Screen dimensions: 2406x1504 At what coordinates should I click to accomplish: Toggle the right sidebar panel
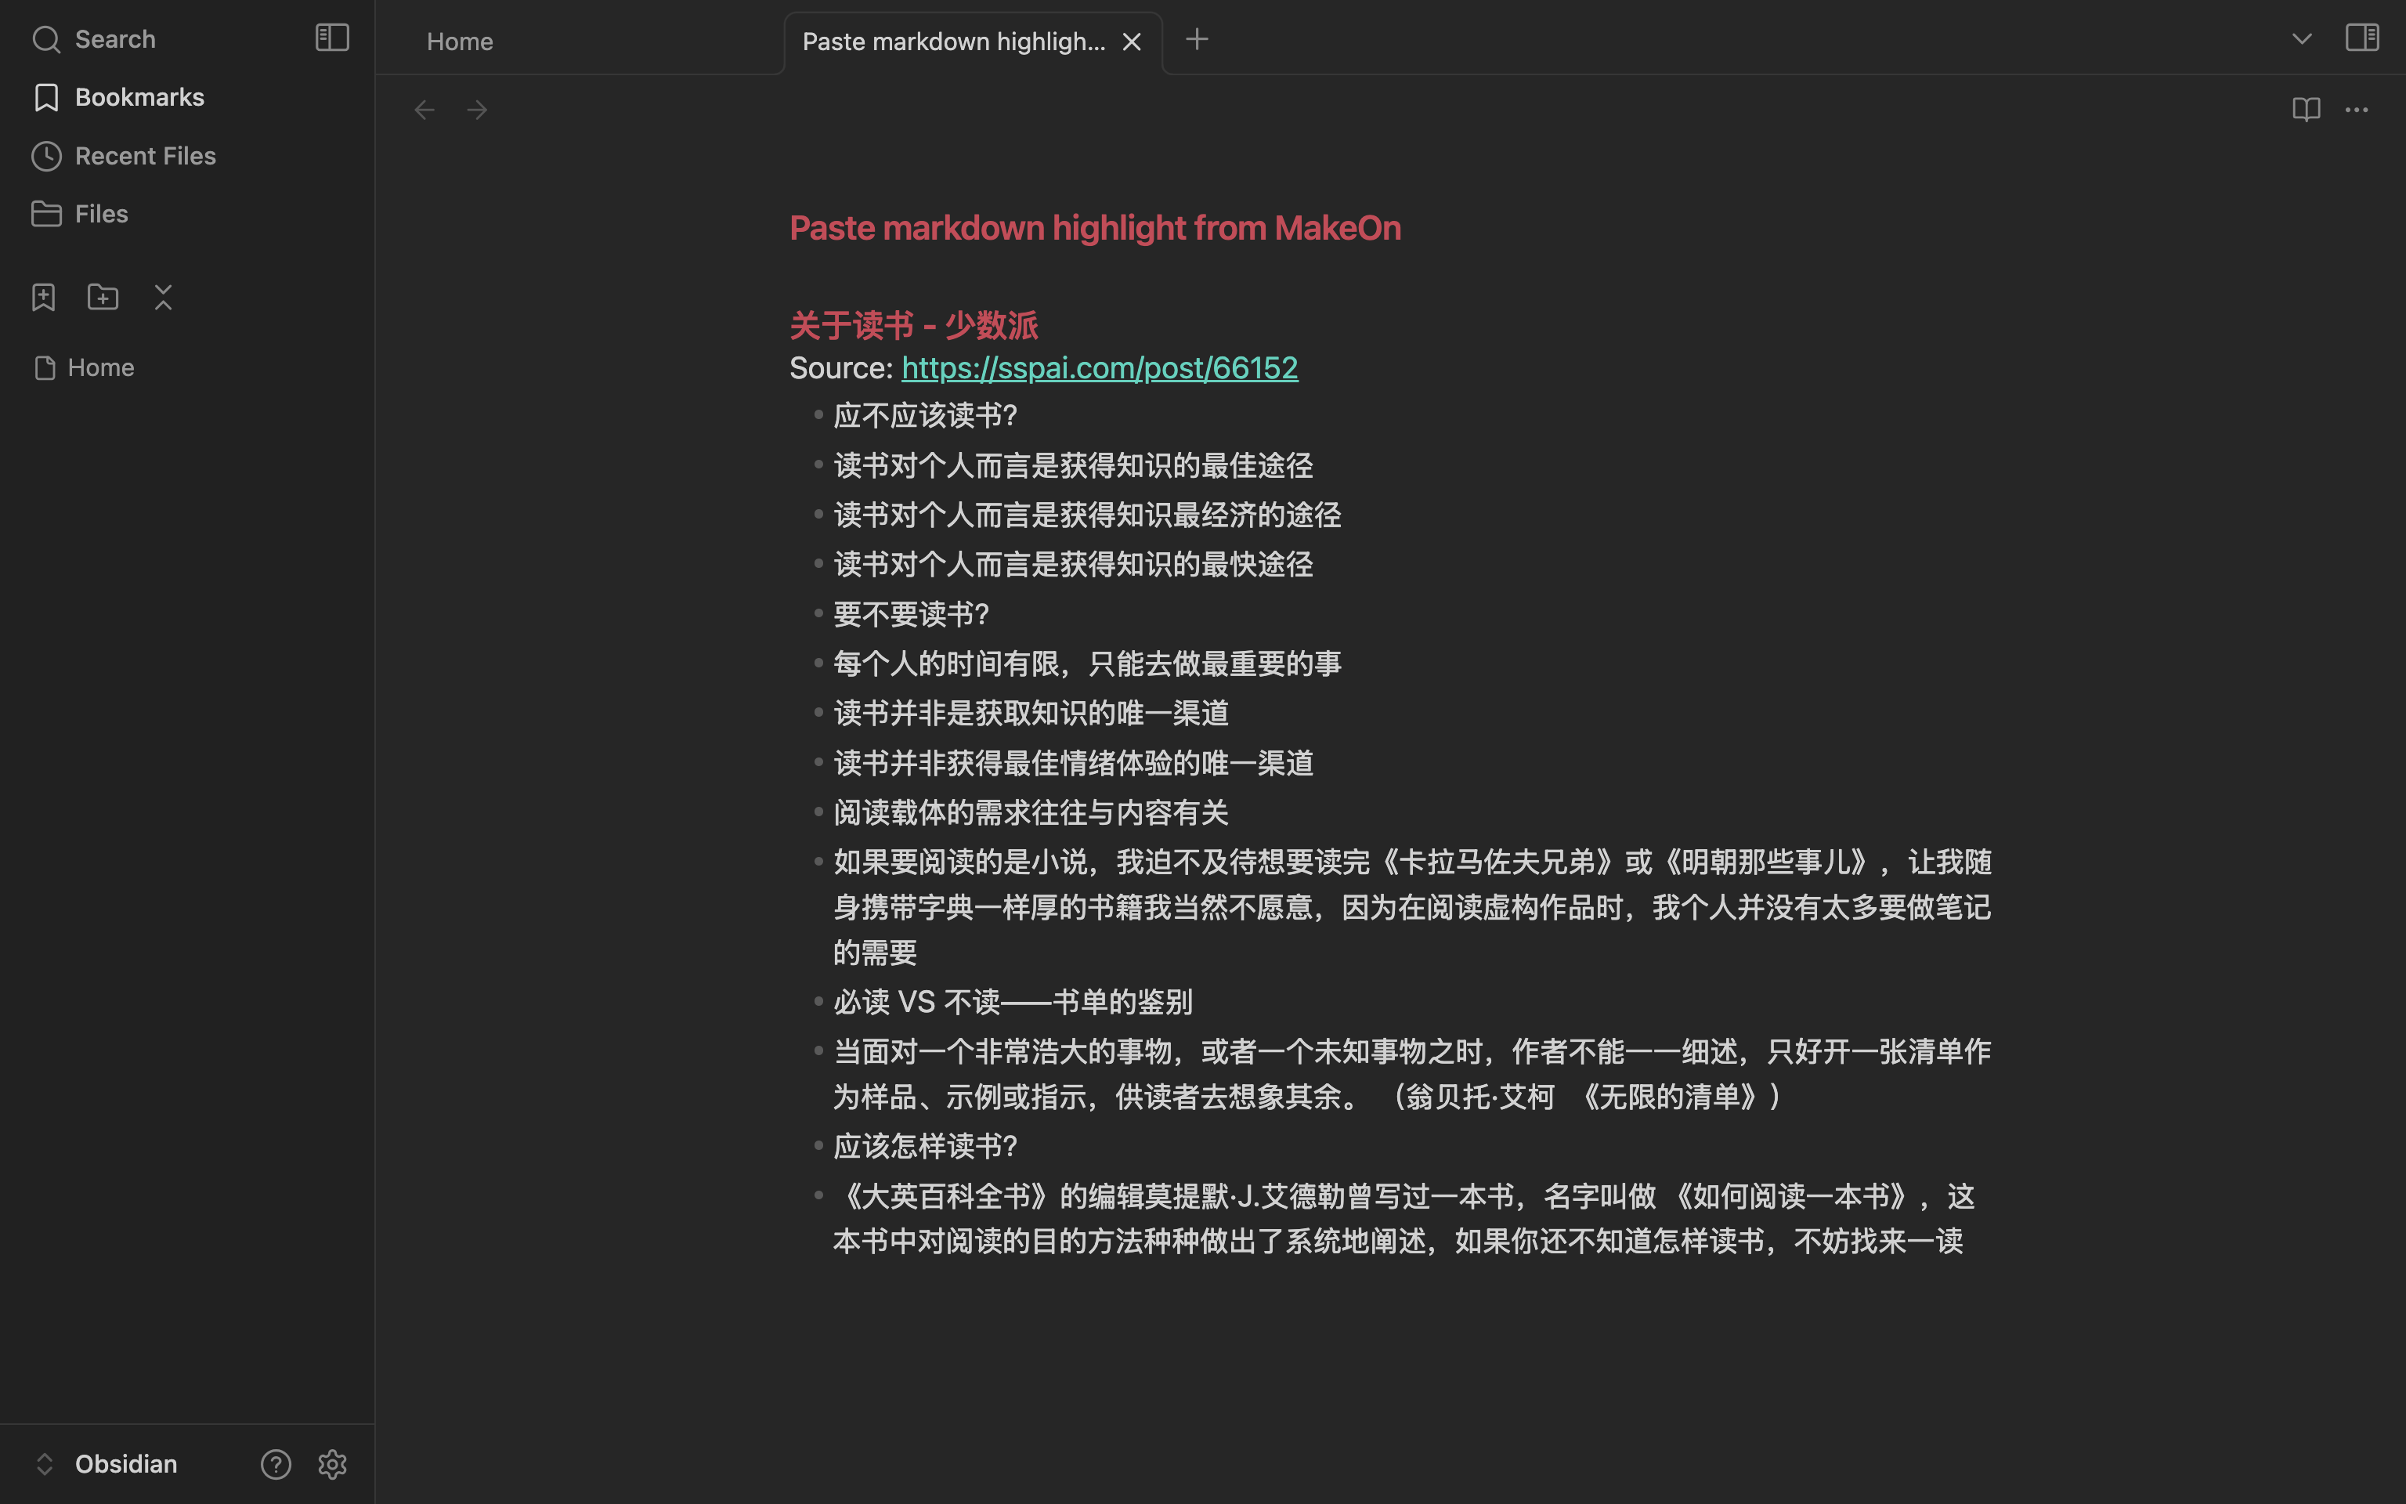2361,38
